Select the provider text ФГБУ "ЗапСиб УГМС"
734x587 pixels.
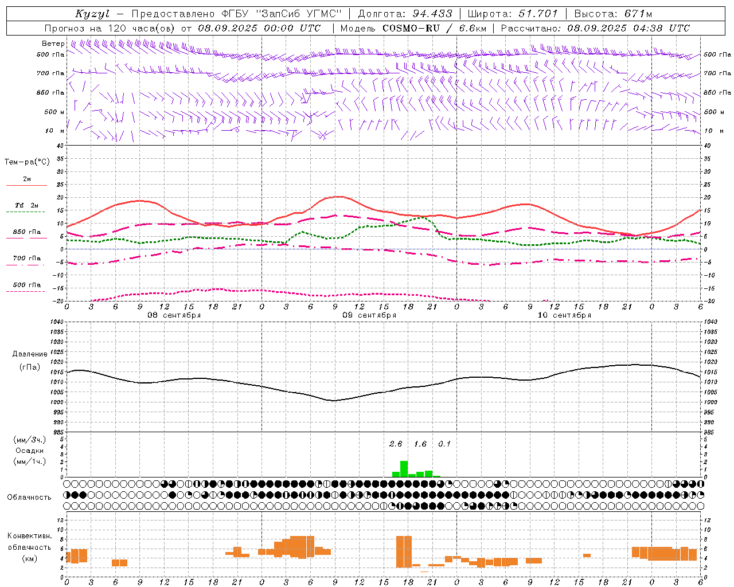[281, 14]
